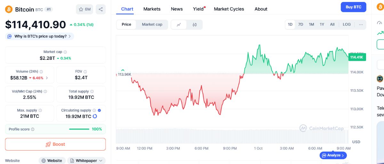Click the 2.55% Vol/Mkt Cap value
Image resolution: width=384 pixels, height=164 pixels.
29,97
